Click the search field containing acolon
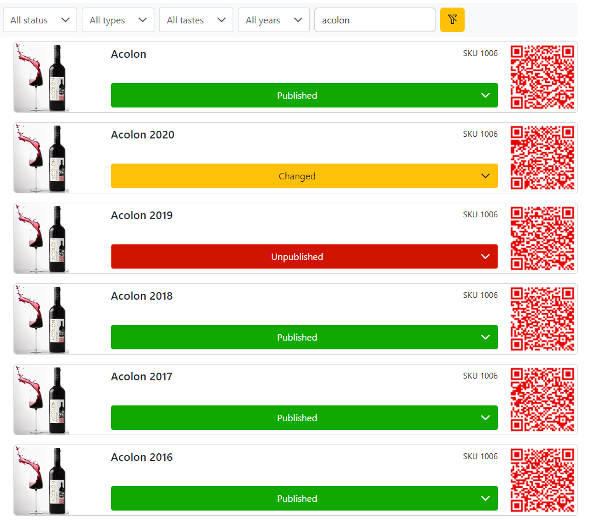 click(374, 20)
